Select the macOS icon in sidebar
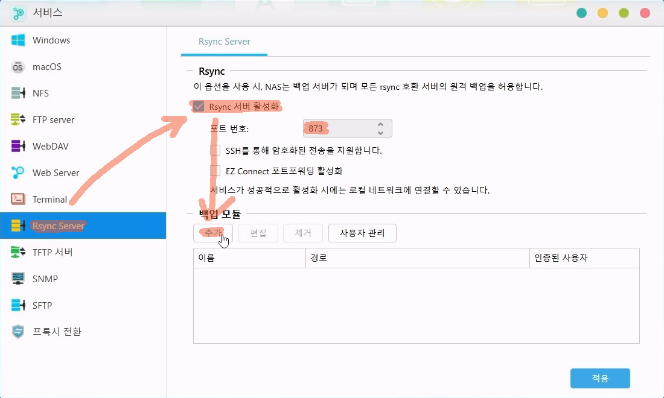The image size is (664, 398). pos(18,67)
